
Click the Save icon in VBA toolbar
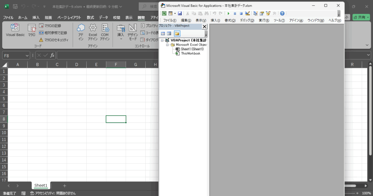(x=180, y=13)
